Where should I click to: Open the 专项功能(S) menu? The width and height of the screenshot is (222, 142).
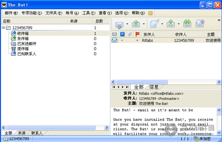32,13
